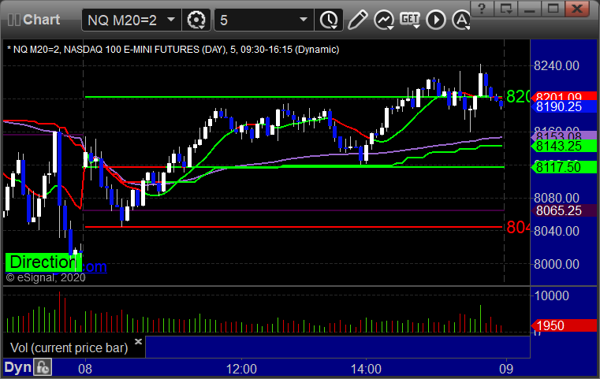Click the Vol (current price bar) label
Screen dimensions: 600x379
(69, 347)
